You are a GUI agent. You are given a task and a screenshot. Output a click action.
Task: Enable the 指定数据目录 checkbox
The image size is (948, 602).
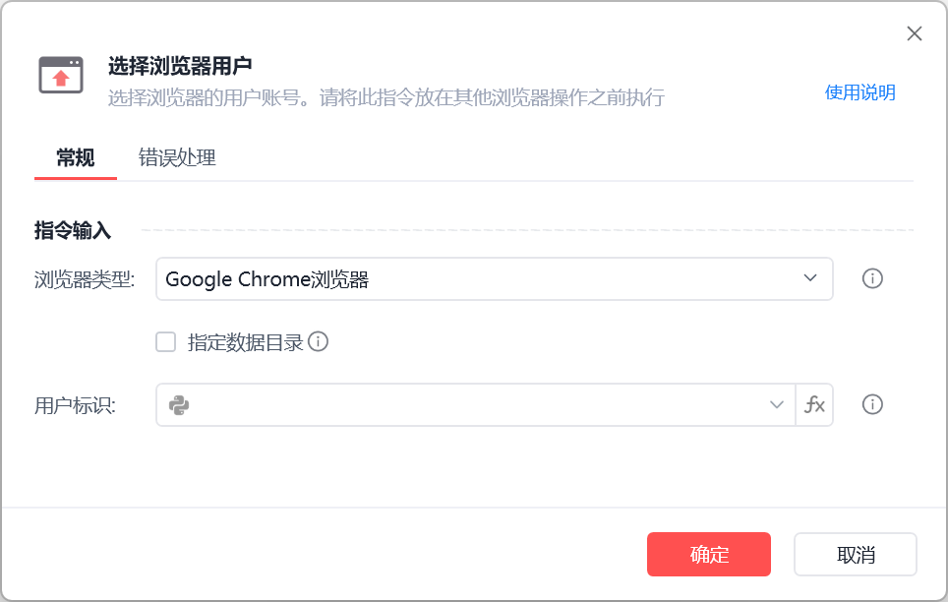tap(166, 342)
